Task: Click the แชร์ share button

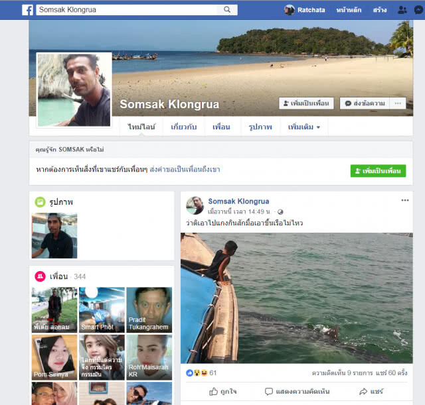Action: pos(371,392)
